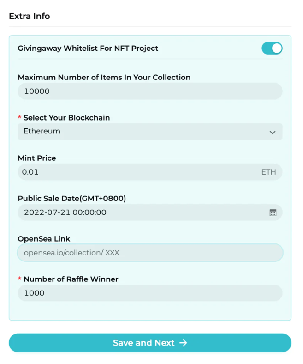
Task: Click the red asterisk beside Select Your Blockchain
Action: click(x=19, y=117)
